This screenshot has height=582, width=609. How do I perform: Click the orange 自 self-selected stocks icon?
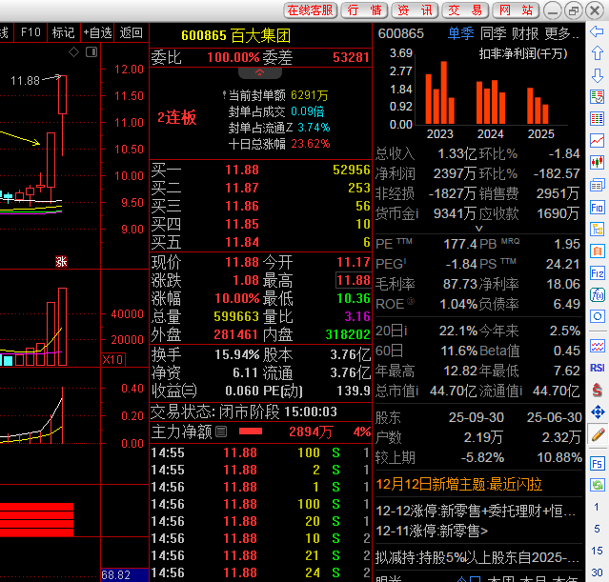597,251
